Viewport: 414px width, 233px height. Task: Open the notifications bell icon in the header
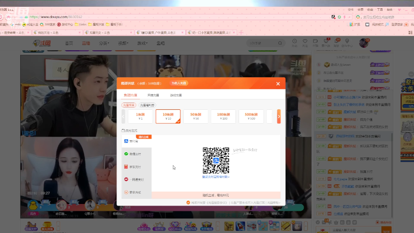[x=336, y=42]
